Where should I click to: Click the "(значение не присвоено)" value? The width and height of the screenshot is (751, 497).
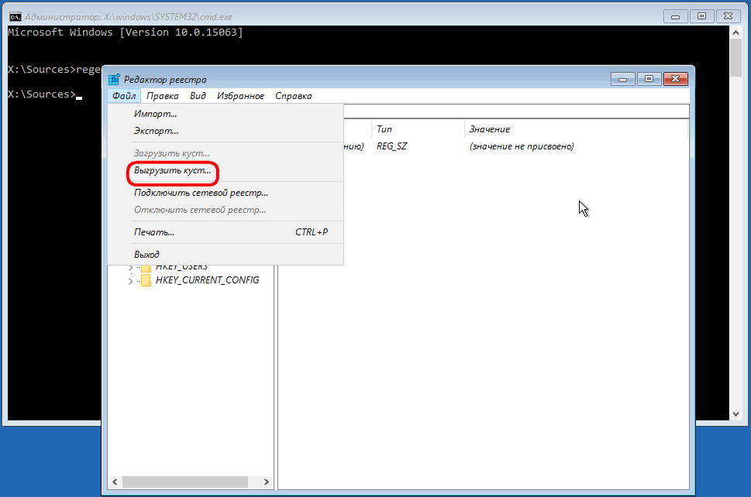click(x=522, y=146)
